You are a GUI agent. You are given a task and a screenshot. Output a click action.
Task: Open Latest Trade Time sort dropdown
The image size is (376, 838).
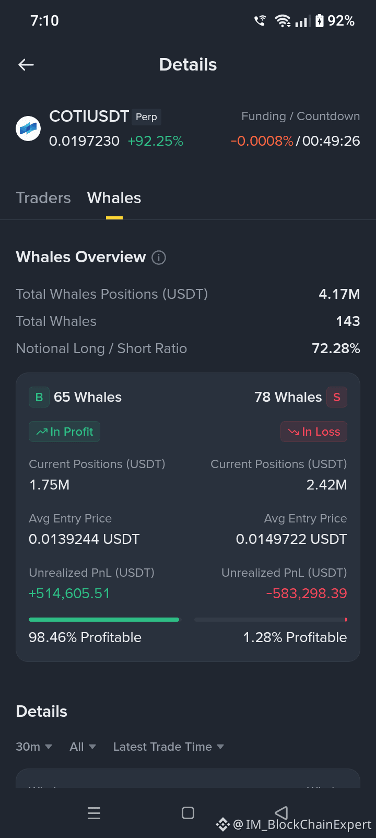coord(169,747)
